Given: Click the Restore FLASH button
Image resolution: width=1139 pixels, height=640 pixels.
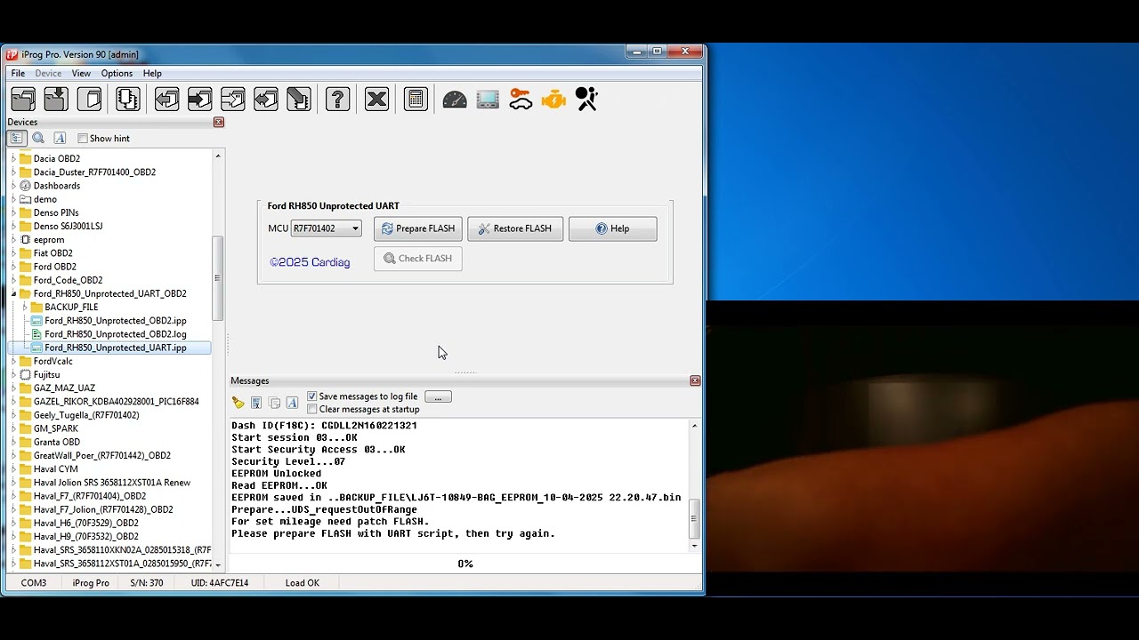Looking at the screenshot, I should pyautogui.click(x=515, y=228).
